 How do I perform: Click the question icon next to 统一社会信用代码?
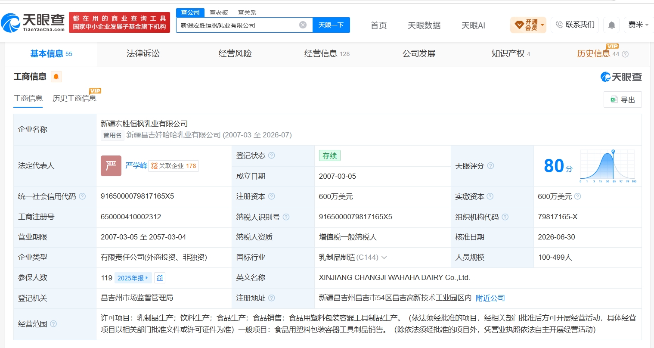tap(82, 196)
